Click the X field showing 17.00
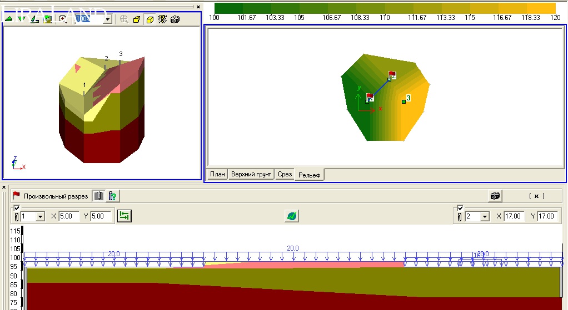The image size is (568, 310). click(514, 216)
